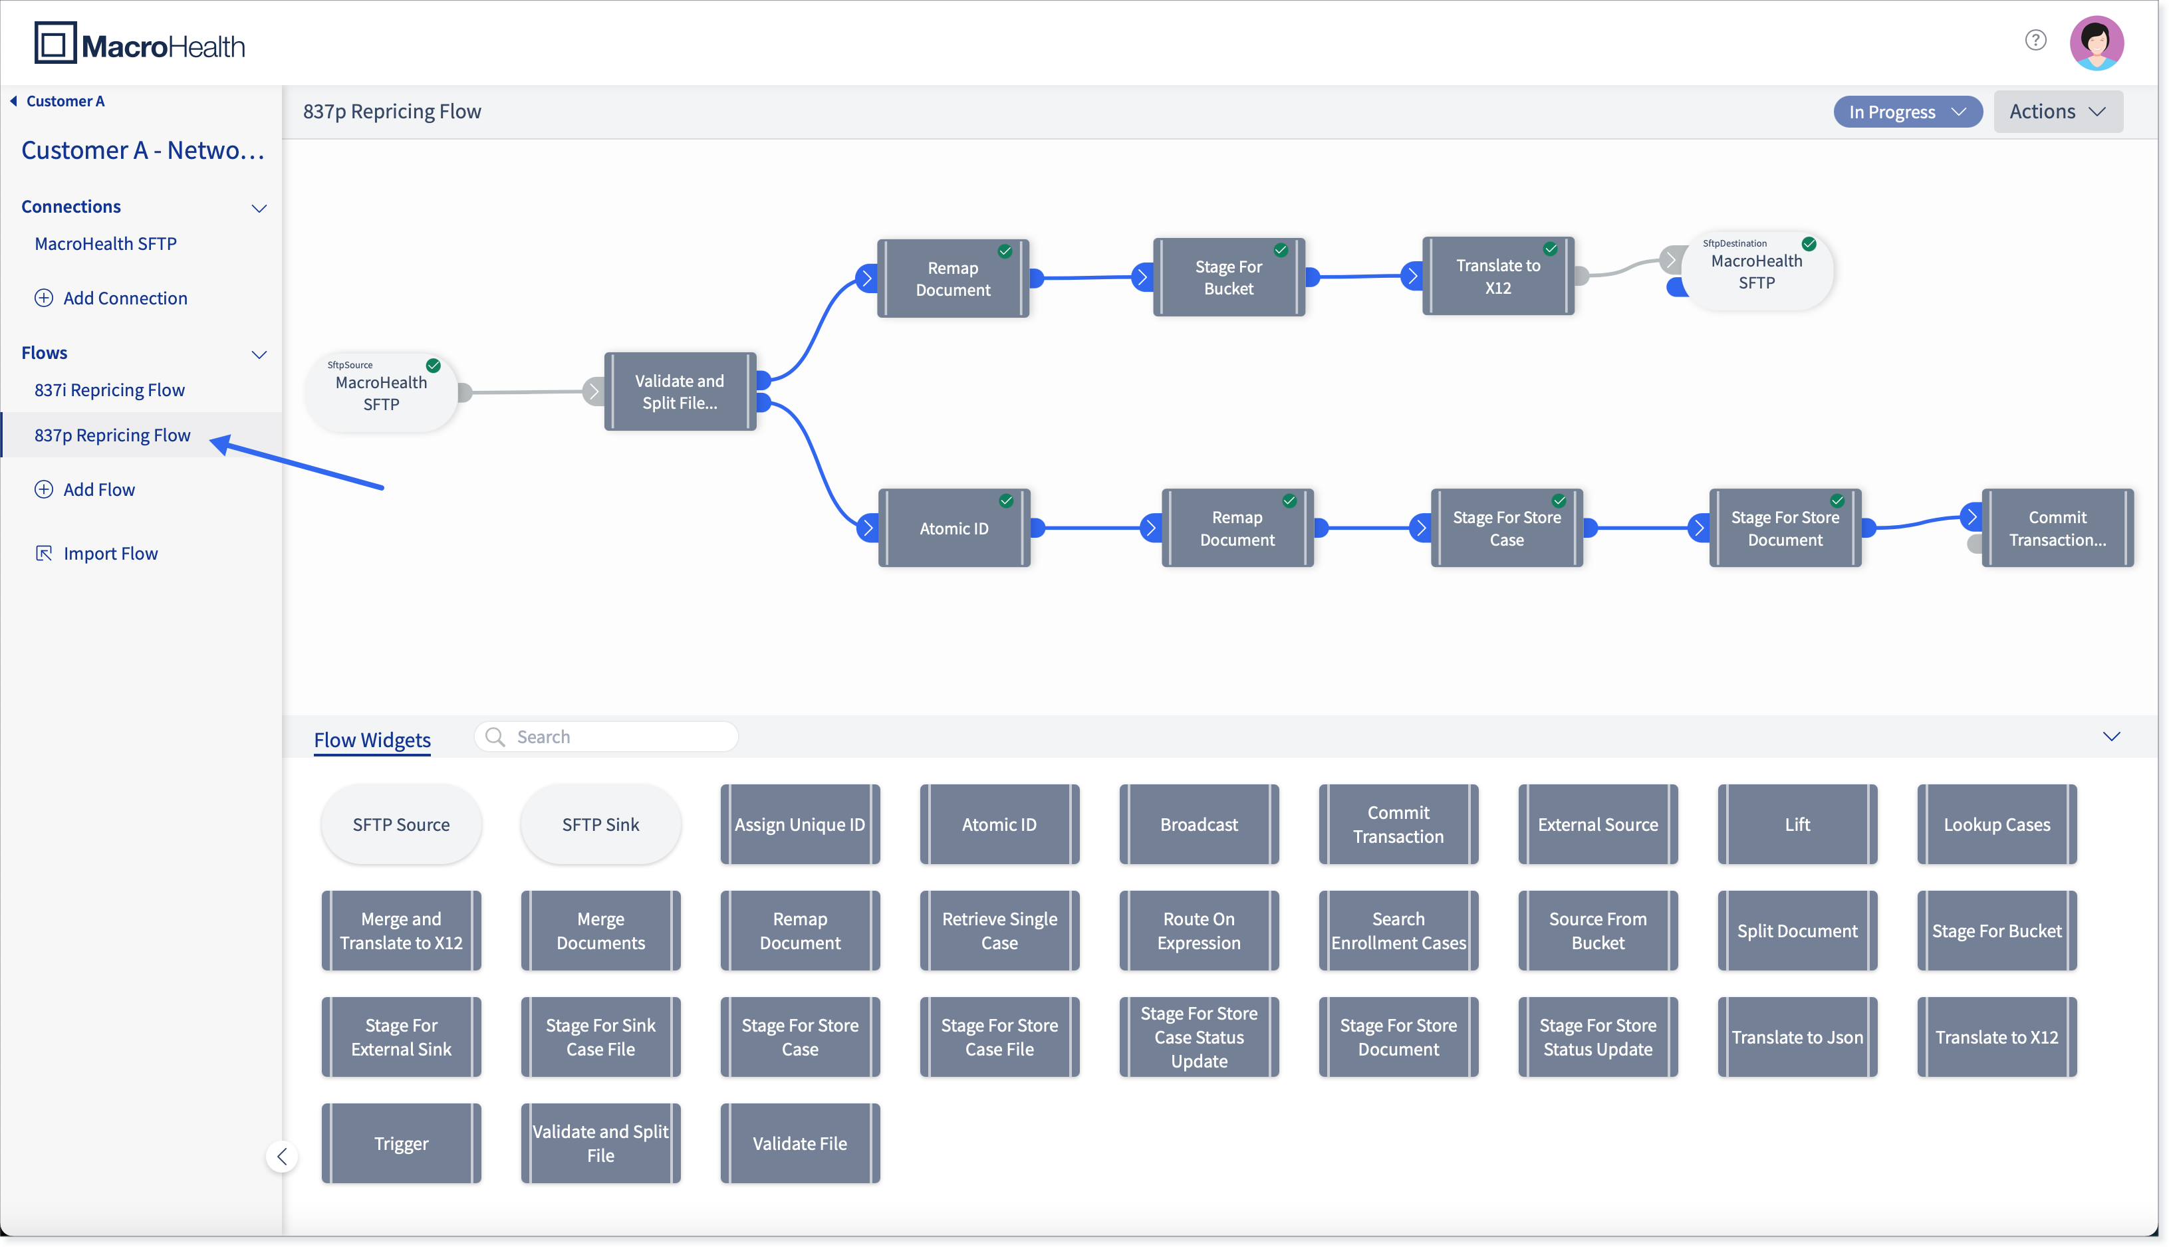Screen dimensions: 2169x1247
Task: Pick the Lookup Cases widget
Action: pyautogui.click(x=1997, y=824)
